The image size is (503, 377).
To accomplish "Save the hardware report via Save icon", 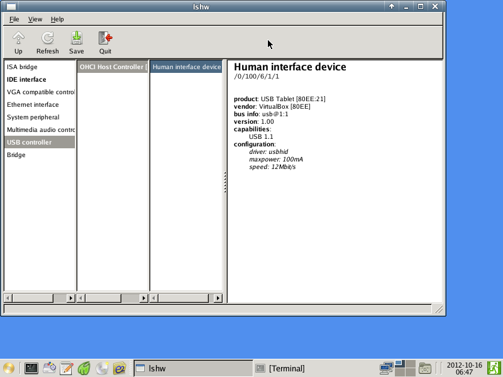I will pyautogui.click(x=76, y=42).
